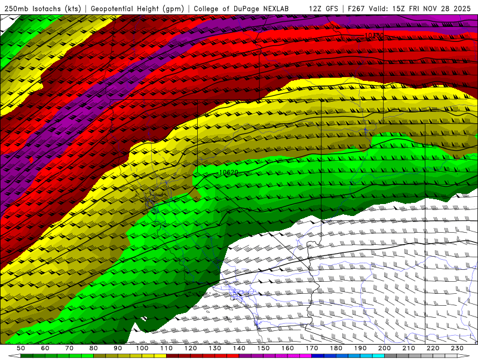Click the green segment of the color bar

(57, 356)
